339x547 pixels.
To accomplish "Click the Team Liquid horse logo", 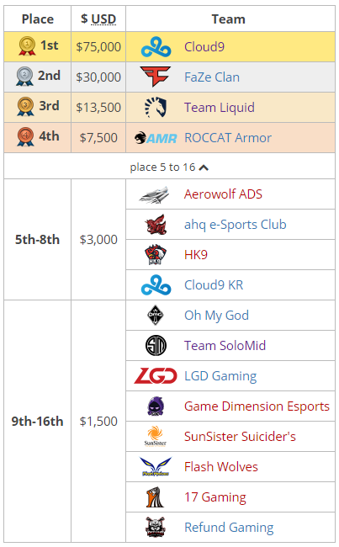I will (x=156, y=107).
